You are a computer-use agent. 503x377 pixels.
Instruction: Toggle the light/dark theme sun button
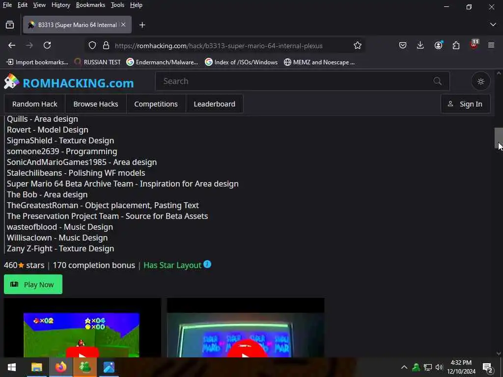pyautogui.click(x=480, y=81)
